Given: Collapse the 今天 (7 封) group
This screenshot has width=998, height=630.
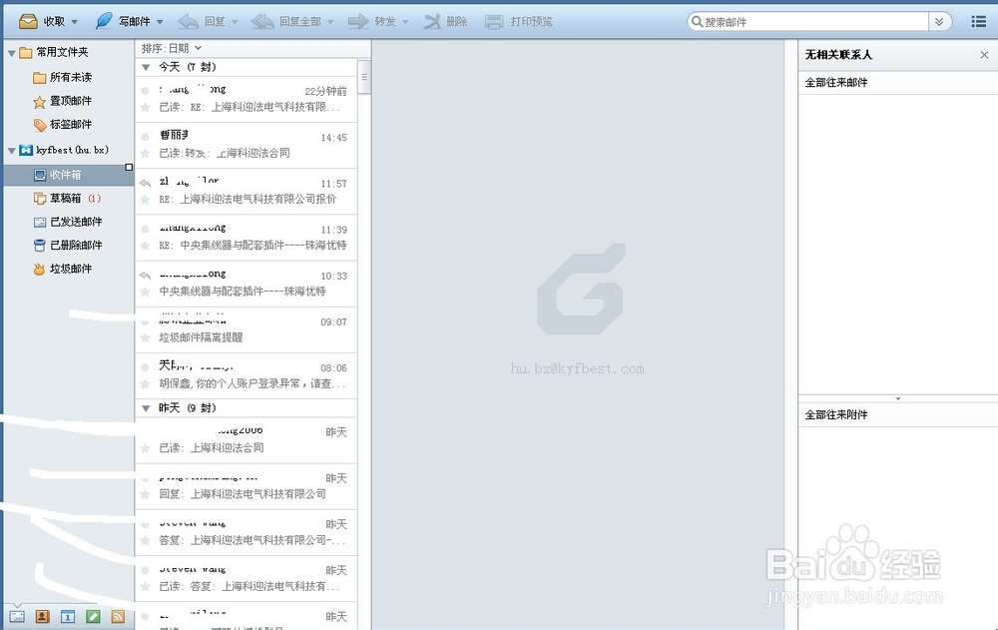Looking at the screenshot, I should 146,67.
